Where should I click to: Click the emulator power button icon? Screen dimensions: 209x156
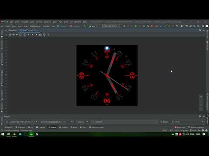tap(10, 35)
